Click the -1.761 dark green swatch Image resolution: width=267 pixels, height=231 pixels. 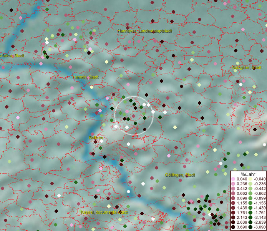click(250, 213)
